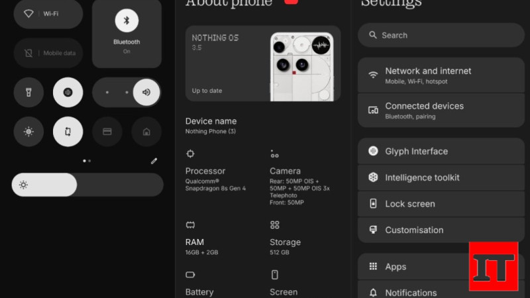Select the Rear 50MP OIS camera details

coord(300,192)
